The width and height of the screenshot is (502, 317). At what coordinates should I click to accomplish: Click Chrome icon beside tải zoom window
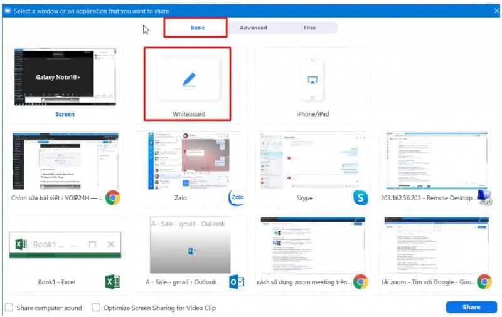(x=484, y=282)
